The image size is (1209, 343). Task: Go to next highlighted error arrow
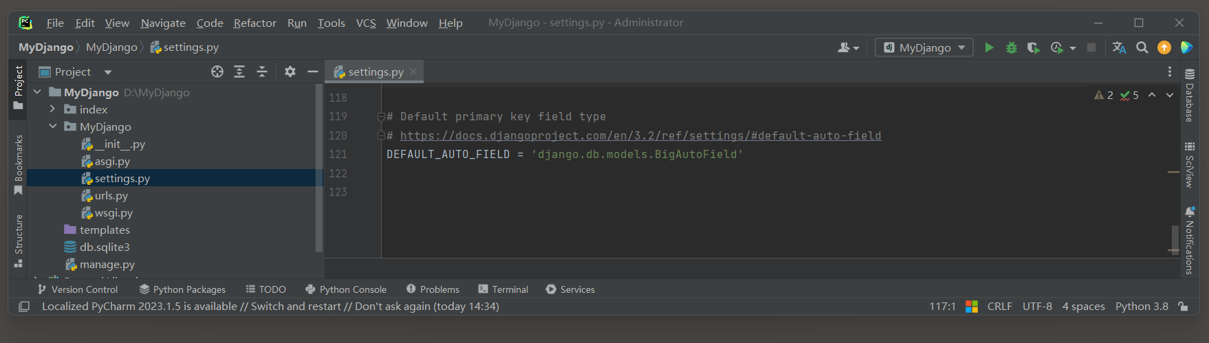click(x=1170, y=96)
